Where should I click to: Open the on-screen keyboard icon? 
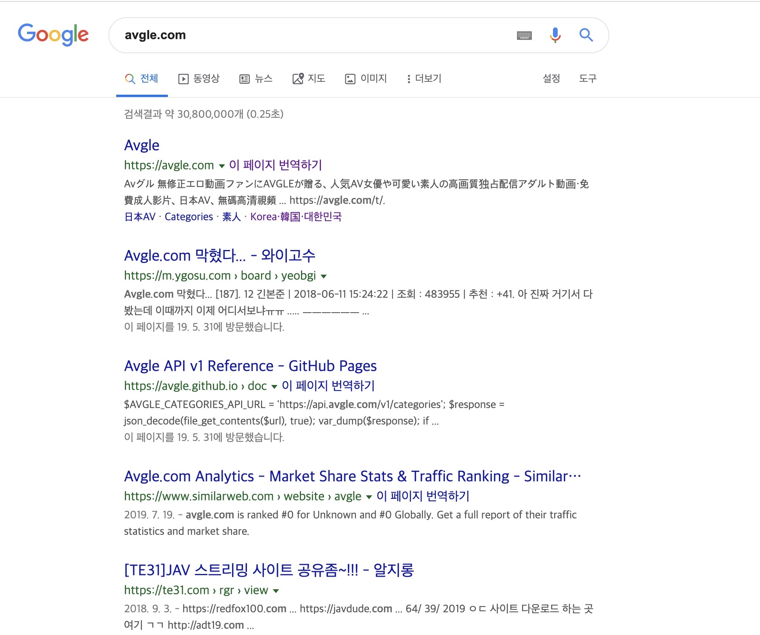(x=524, y=36)
